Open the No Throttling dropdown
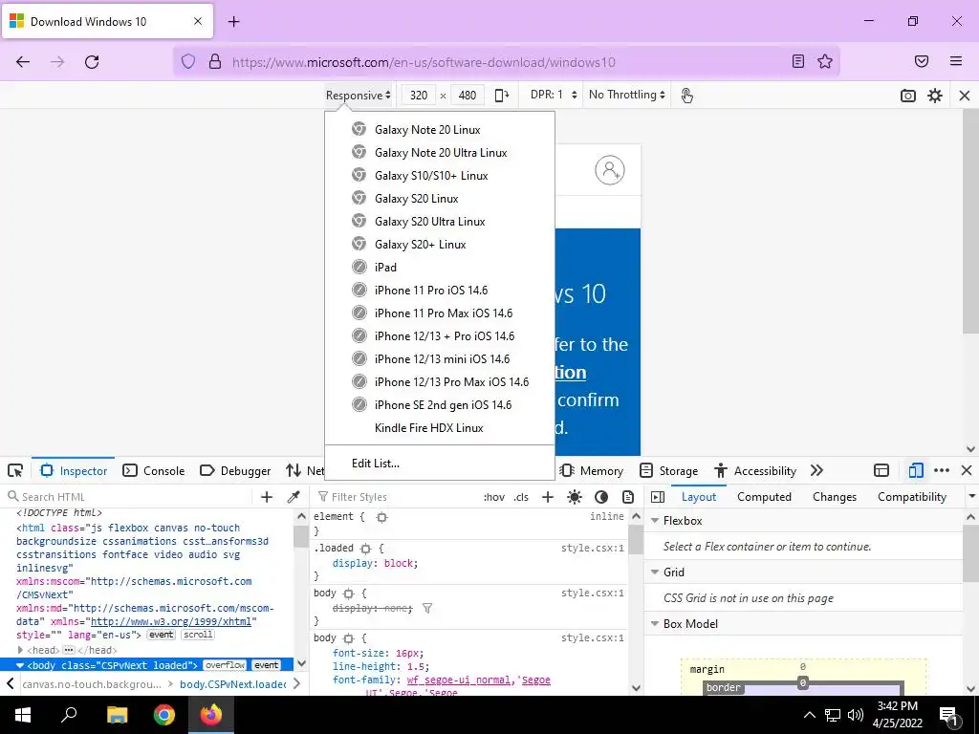The height and width of the screenshot is (734, 979). coord(626,95)
